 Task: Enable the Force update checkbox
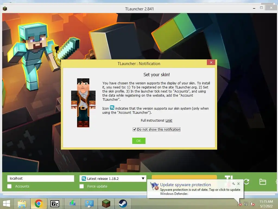81,186
